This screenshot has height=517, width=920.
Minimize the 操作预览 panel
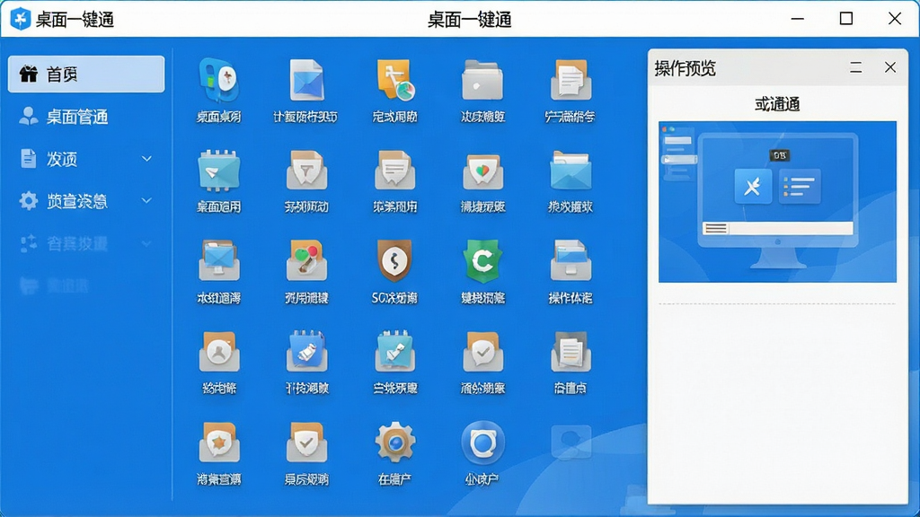(x=856, y=67)
